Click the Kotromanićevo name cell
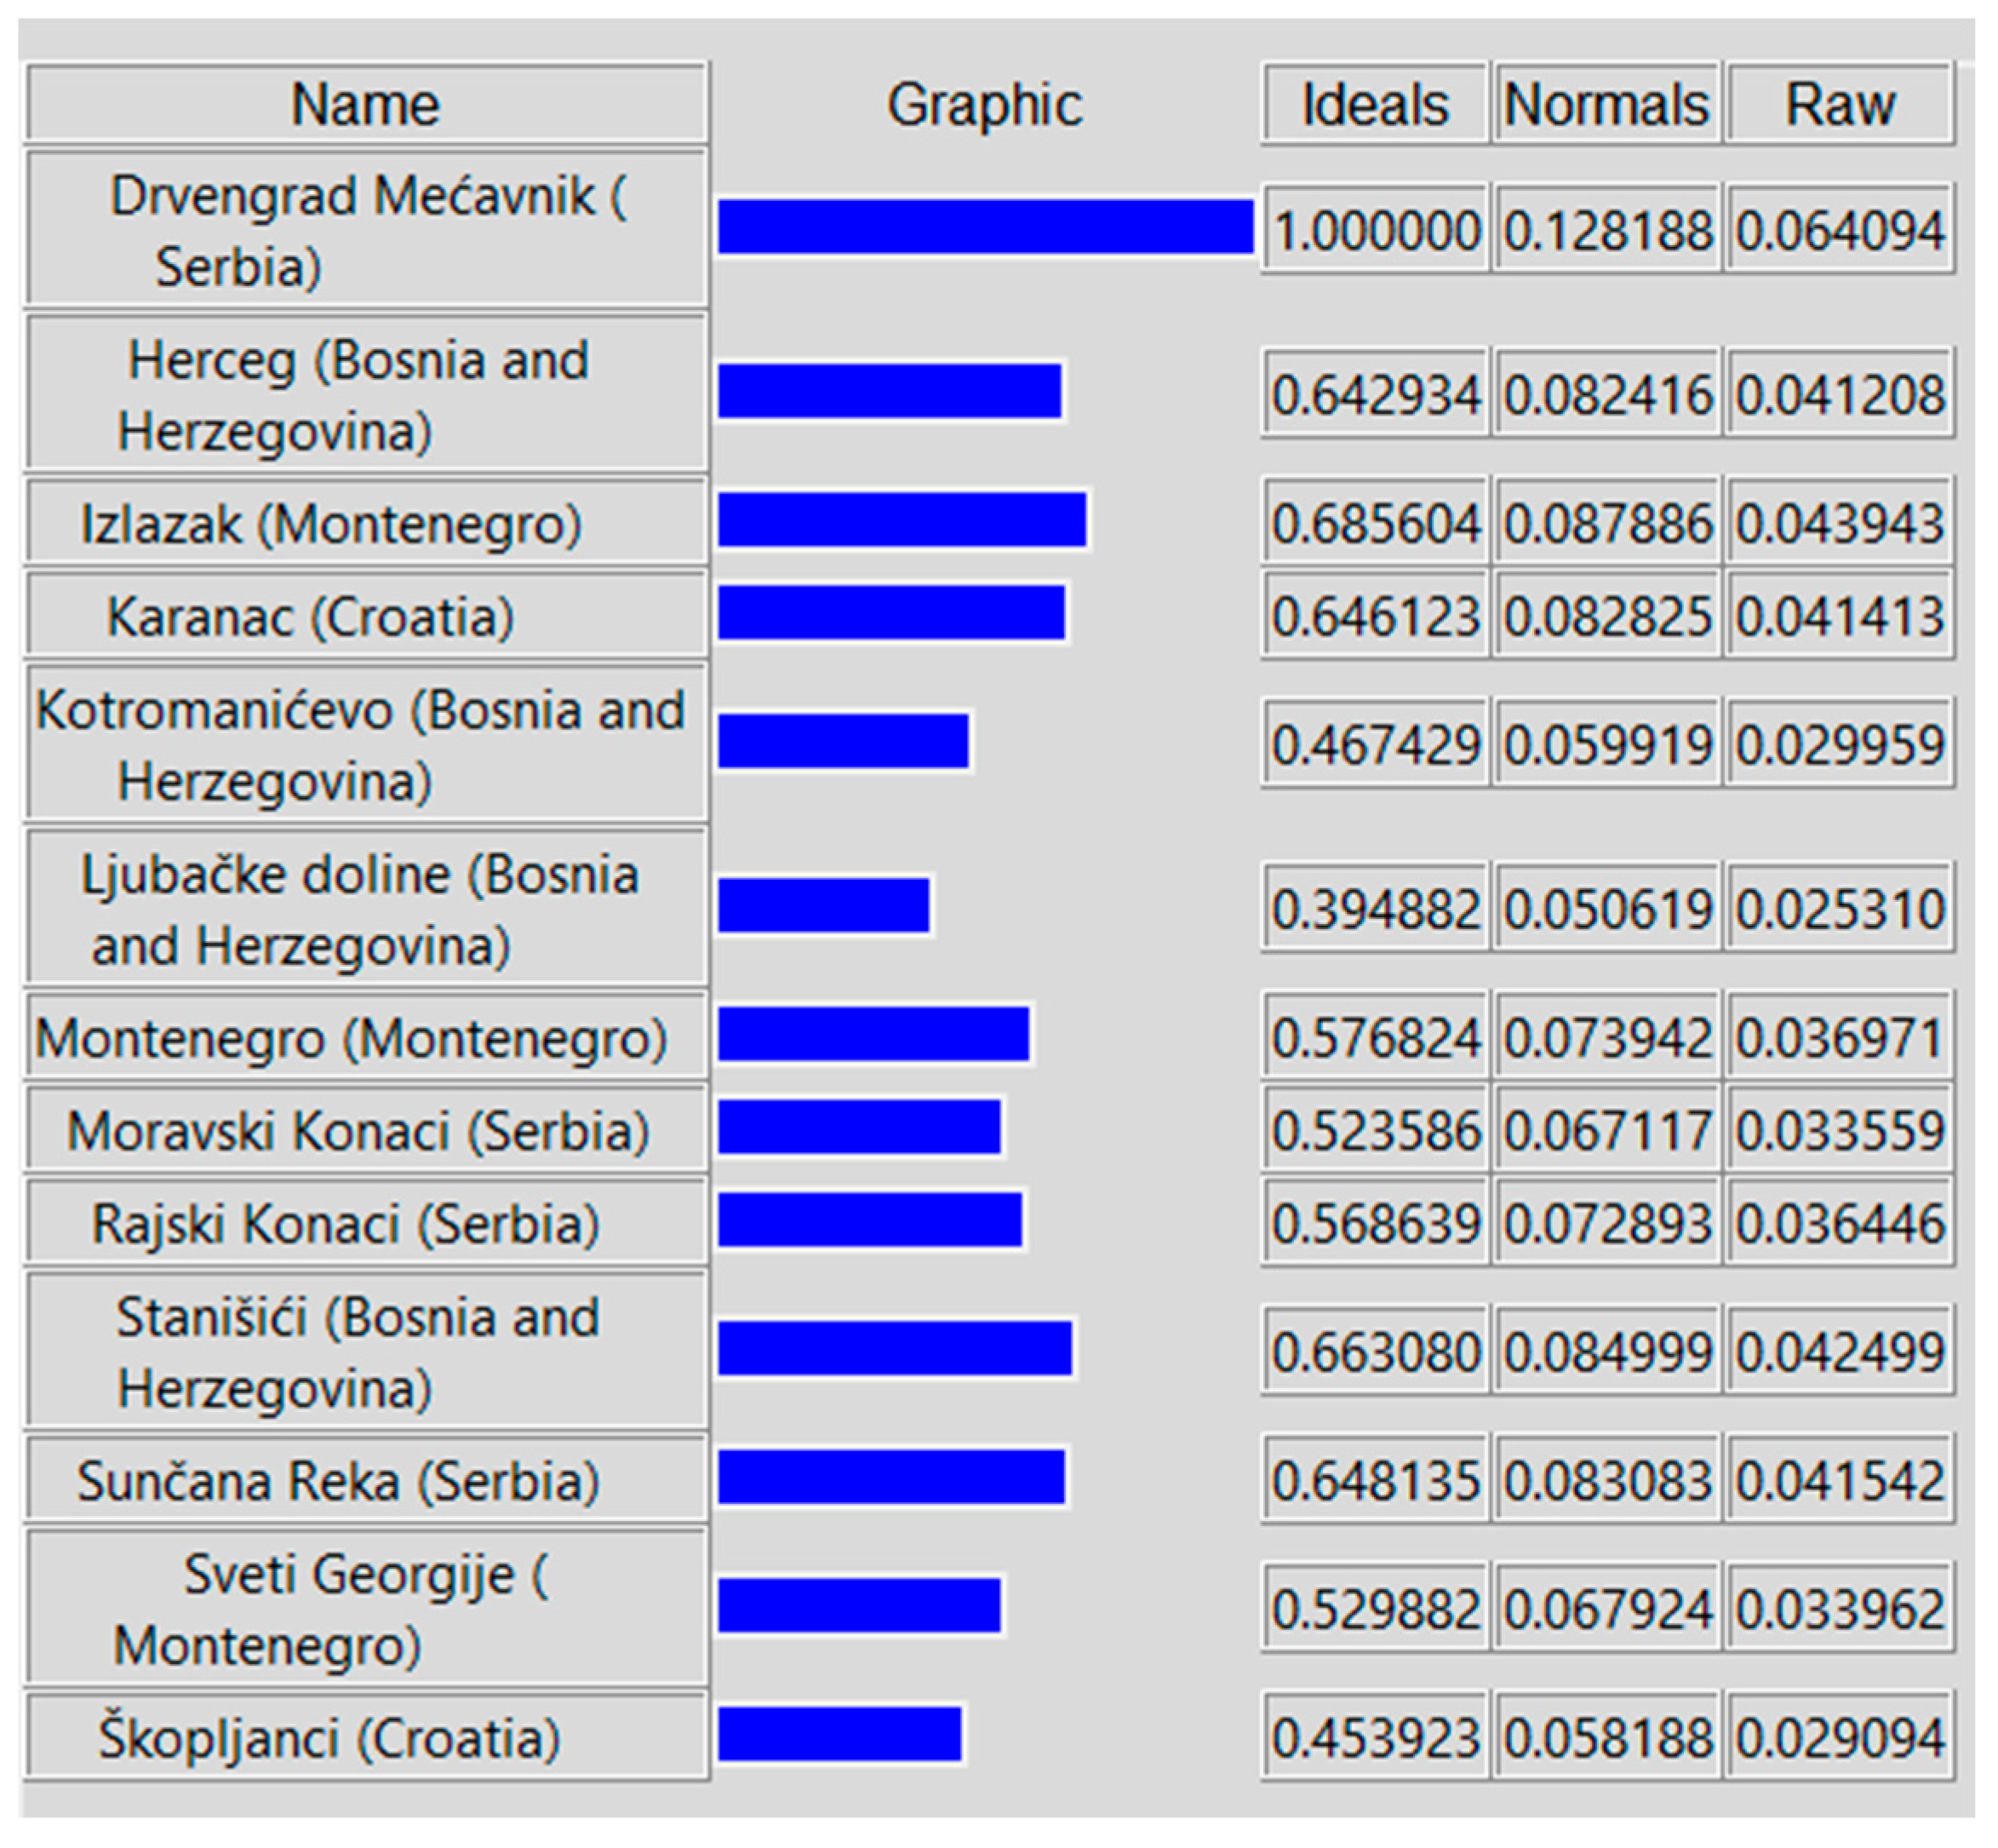The width and height of the screenshot is (1998, 1848). click(366, 745)
